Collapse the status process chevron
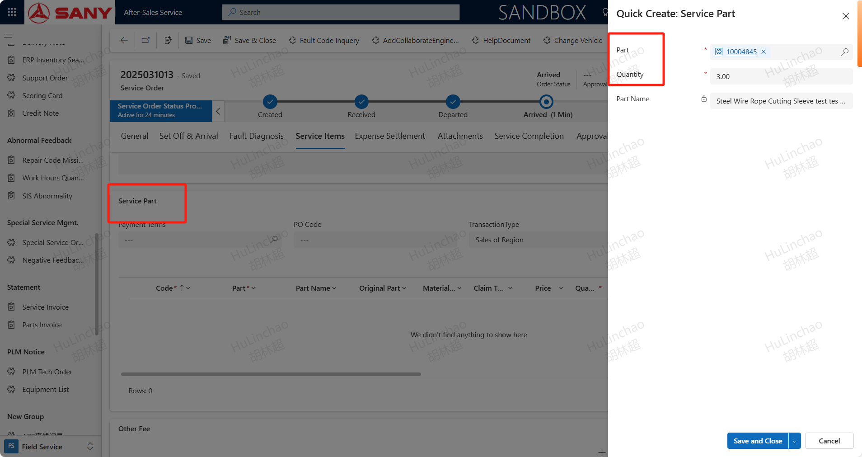 (218, 111)
